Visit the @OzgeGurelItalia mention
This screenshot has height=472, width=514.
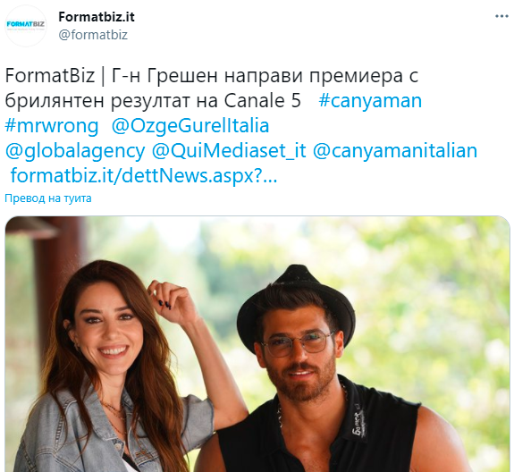[190, 126]
